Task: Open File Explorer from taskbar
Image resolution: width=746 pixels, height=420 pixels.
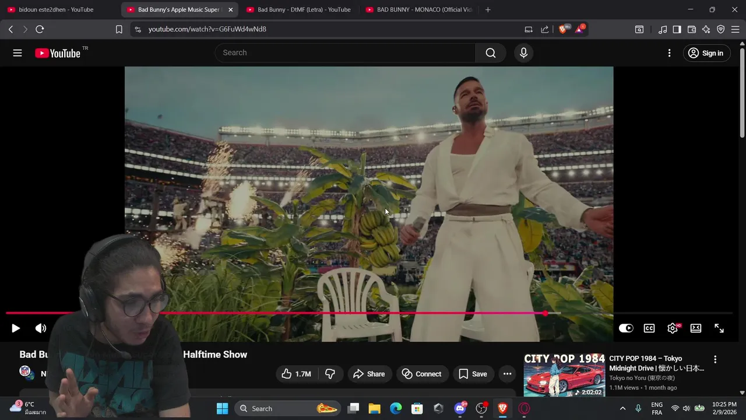Action: (374, 408)
